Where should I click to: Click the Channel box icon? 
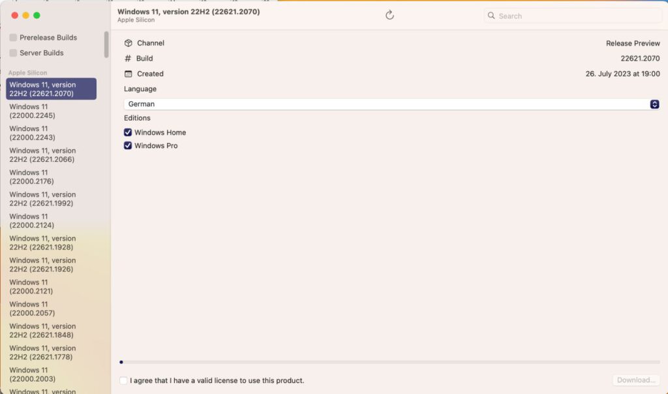(x=129, y=43)
